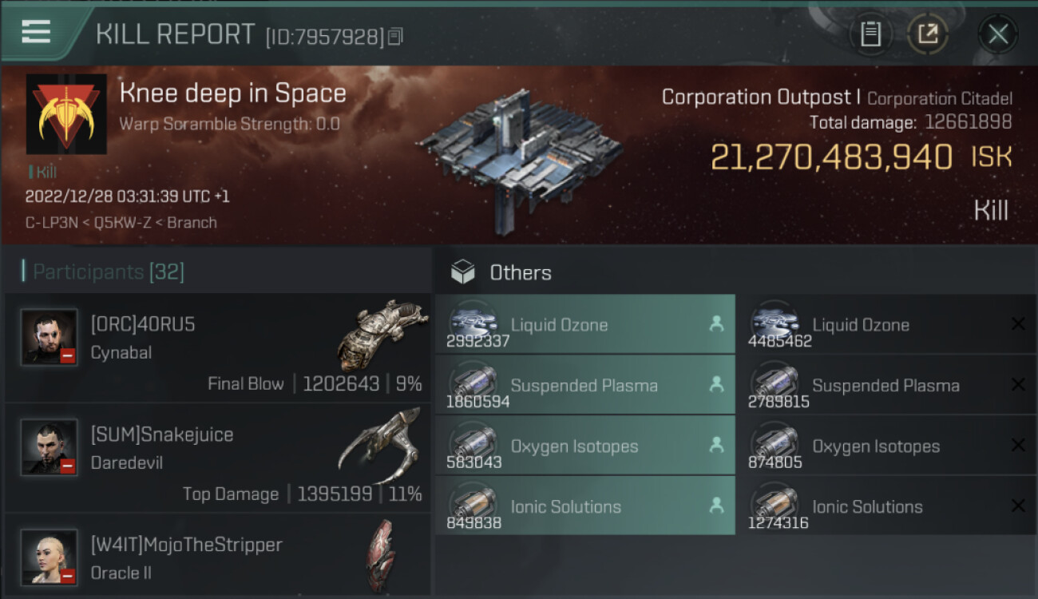Select the destroyed Ionic Solutions 1274316 item
Image resolution: width=1038 pixels, height=599 pixels.
pyautogui.click(x=885, y=507)
